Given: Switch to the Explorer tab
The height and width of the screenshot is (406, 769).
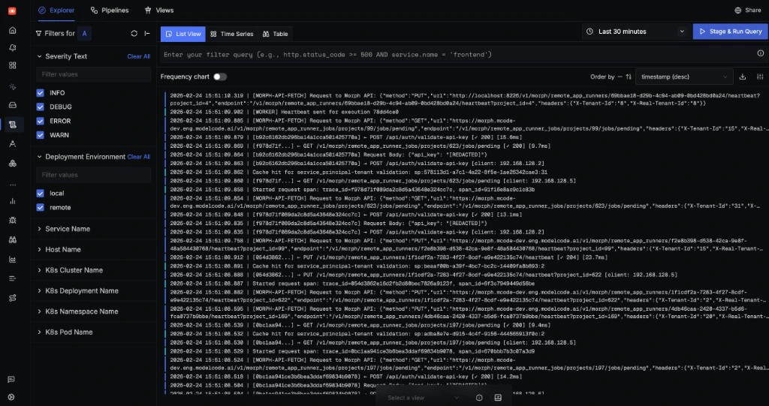Looking at the screenshot, I should (56, 11).
